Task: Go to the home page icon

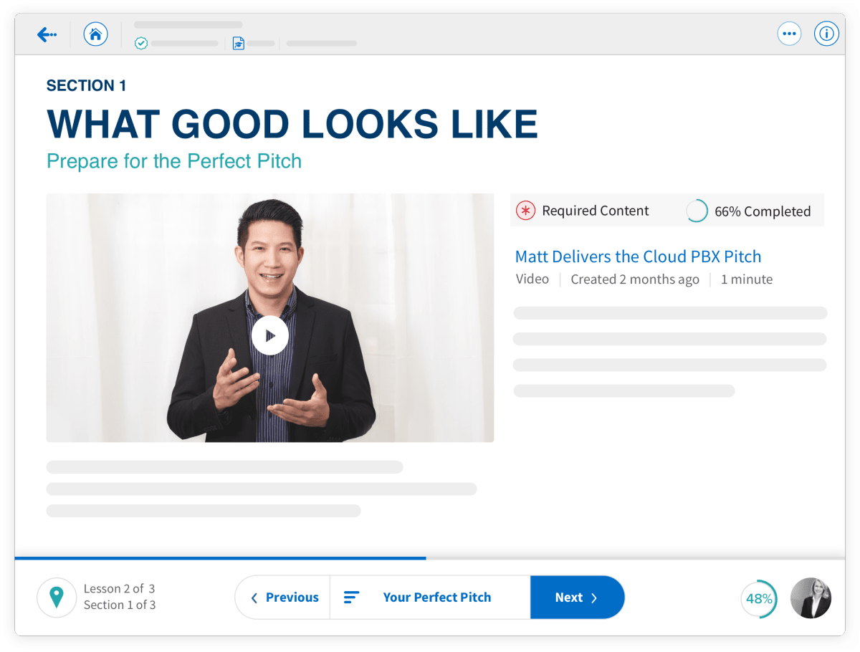Action: tap(95, 34)
